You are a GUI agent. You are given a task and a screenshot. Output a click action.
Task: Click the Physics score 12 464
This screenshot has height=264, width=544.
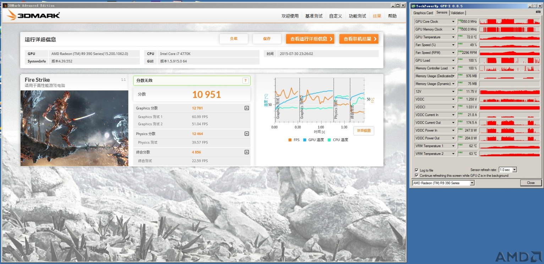(197, 134)
